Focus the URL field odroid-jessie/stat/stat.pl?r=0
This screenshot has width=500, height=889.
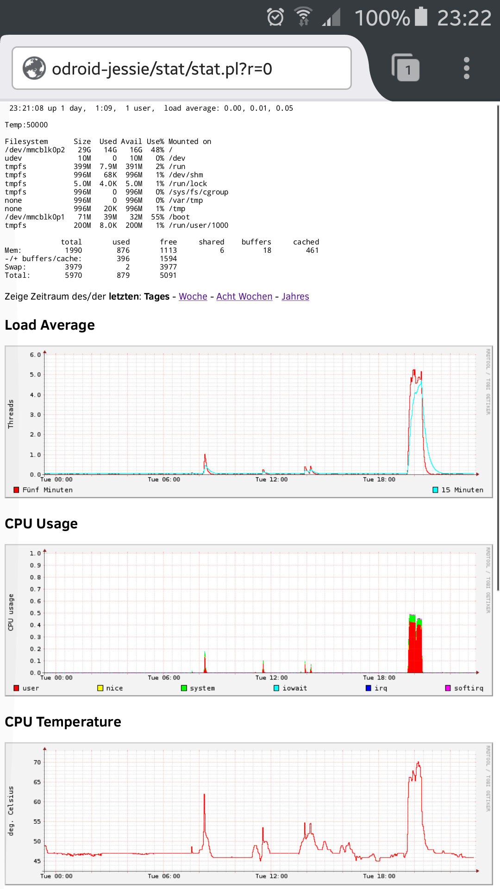tap(181, 68)
